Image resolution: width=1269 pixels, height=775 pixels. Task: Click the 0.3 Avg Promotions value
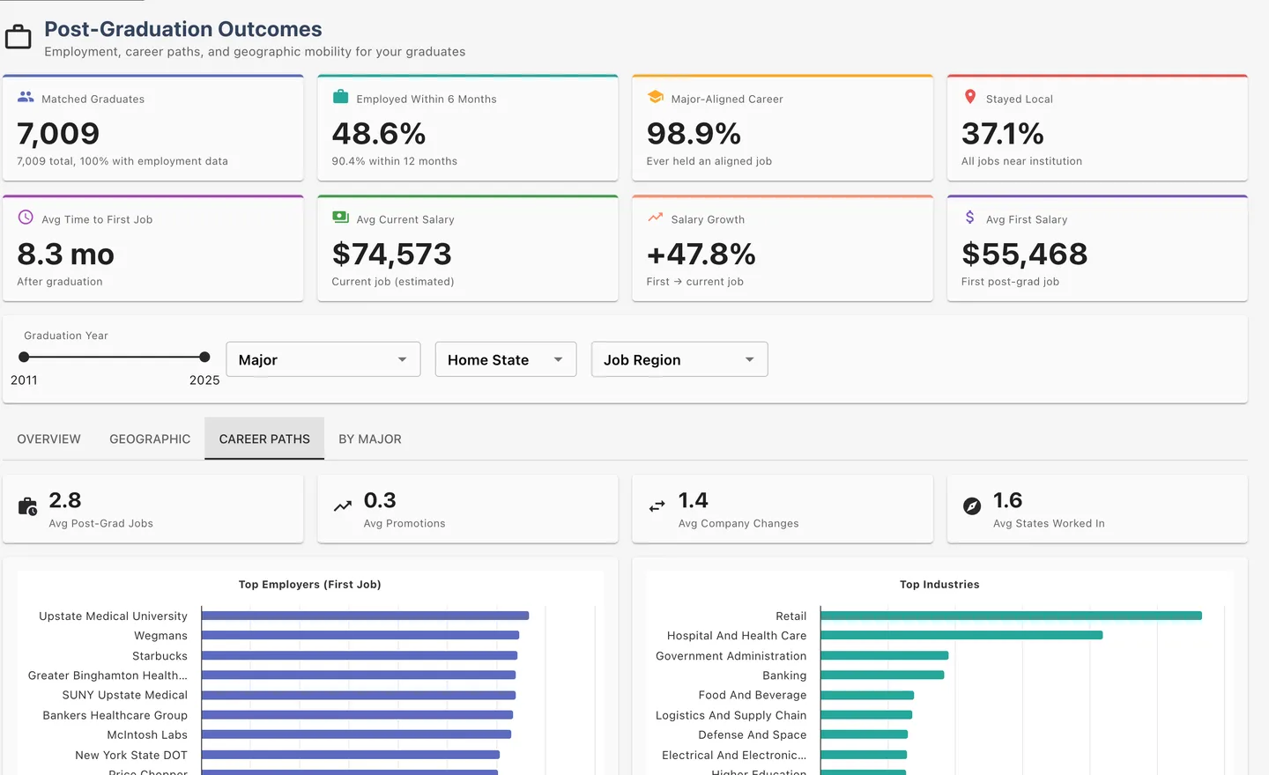(380, 500)
